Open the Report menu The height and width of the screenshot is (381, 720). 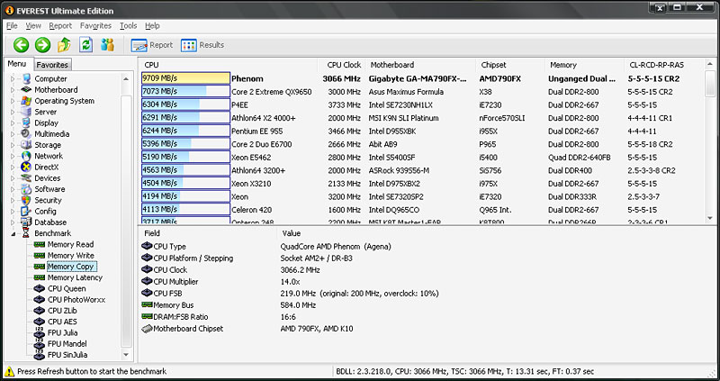[60, 26]
